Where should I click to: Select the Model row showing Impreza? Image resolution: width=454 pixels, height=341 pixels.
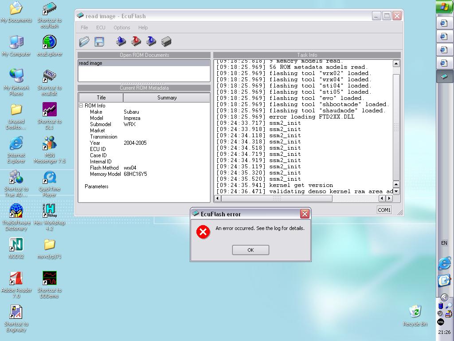coord(144,118)
